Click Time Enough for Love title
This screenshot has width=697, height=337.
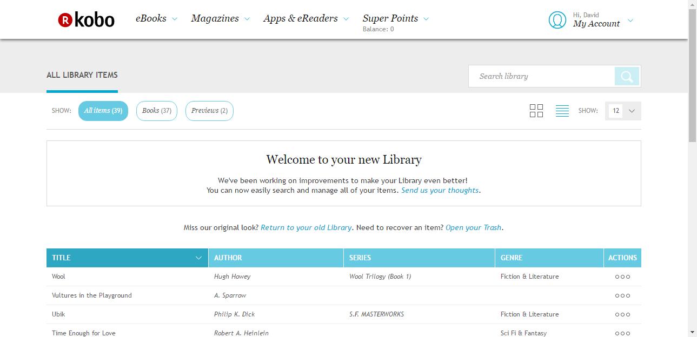coord(84,333)
